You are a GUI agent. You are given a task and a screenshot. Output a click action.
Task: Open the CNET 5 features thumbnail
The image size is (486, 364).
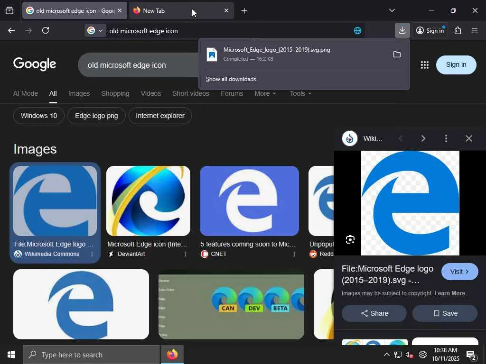pos(249,201)
